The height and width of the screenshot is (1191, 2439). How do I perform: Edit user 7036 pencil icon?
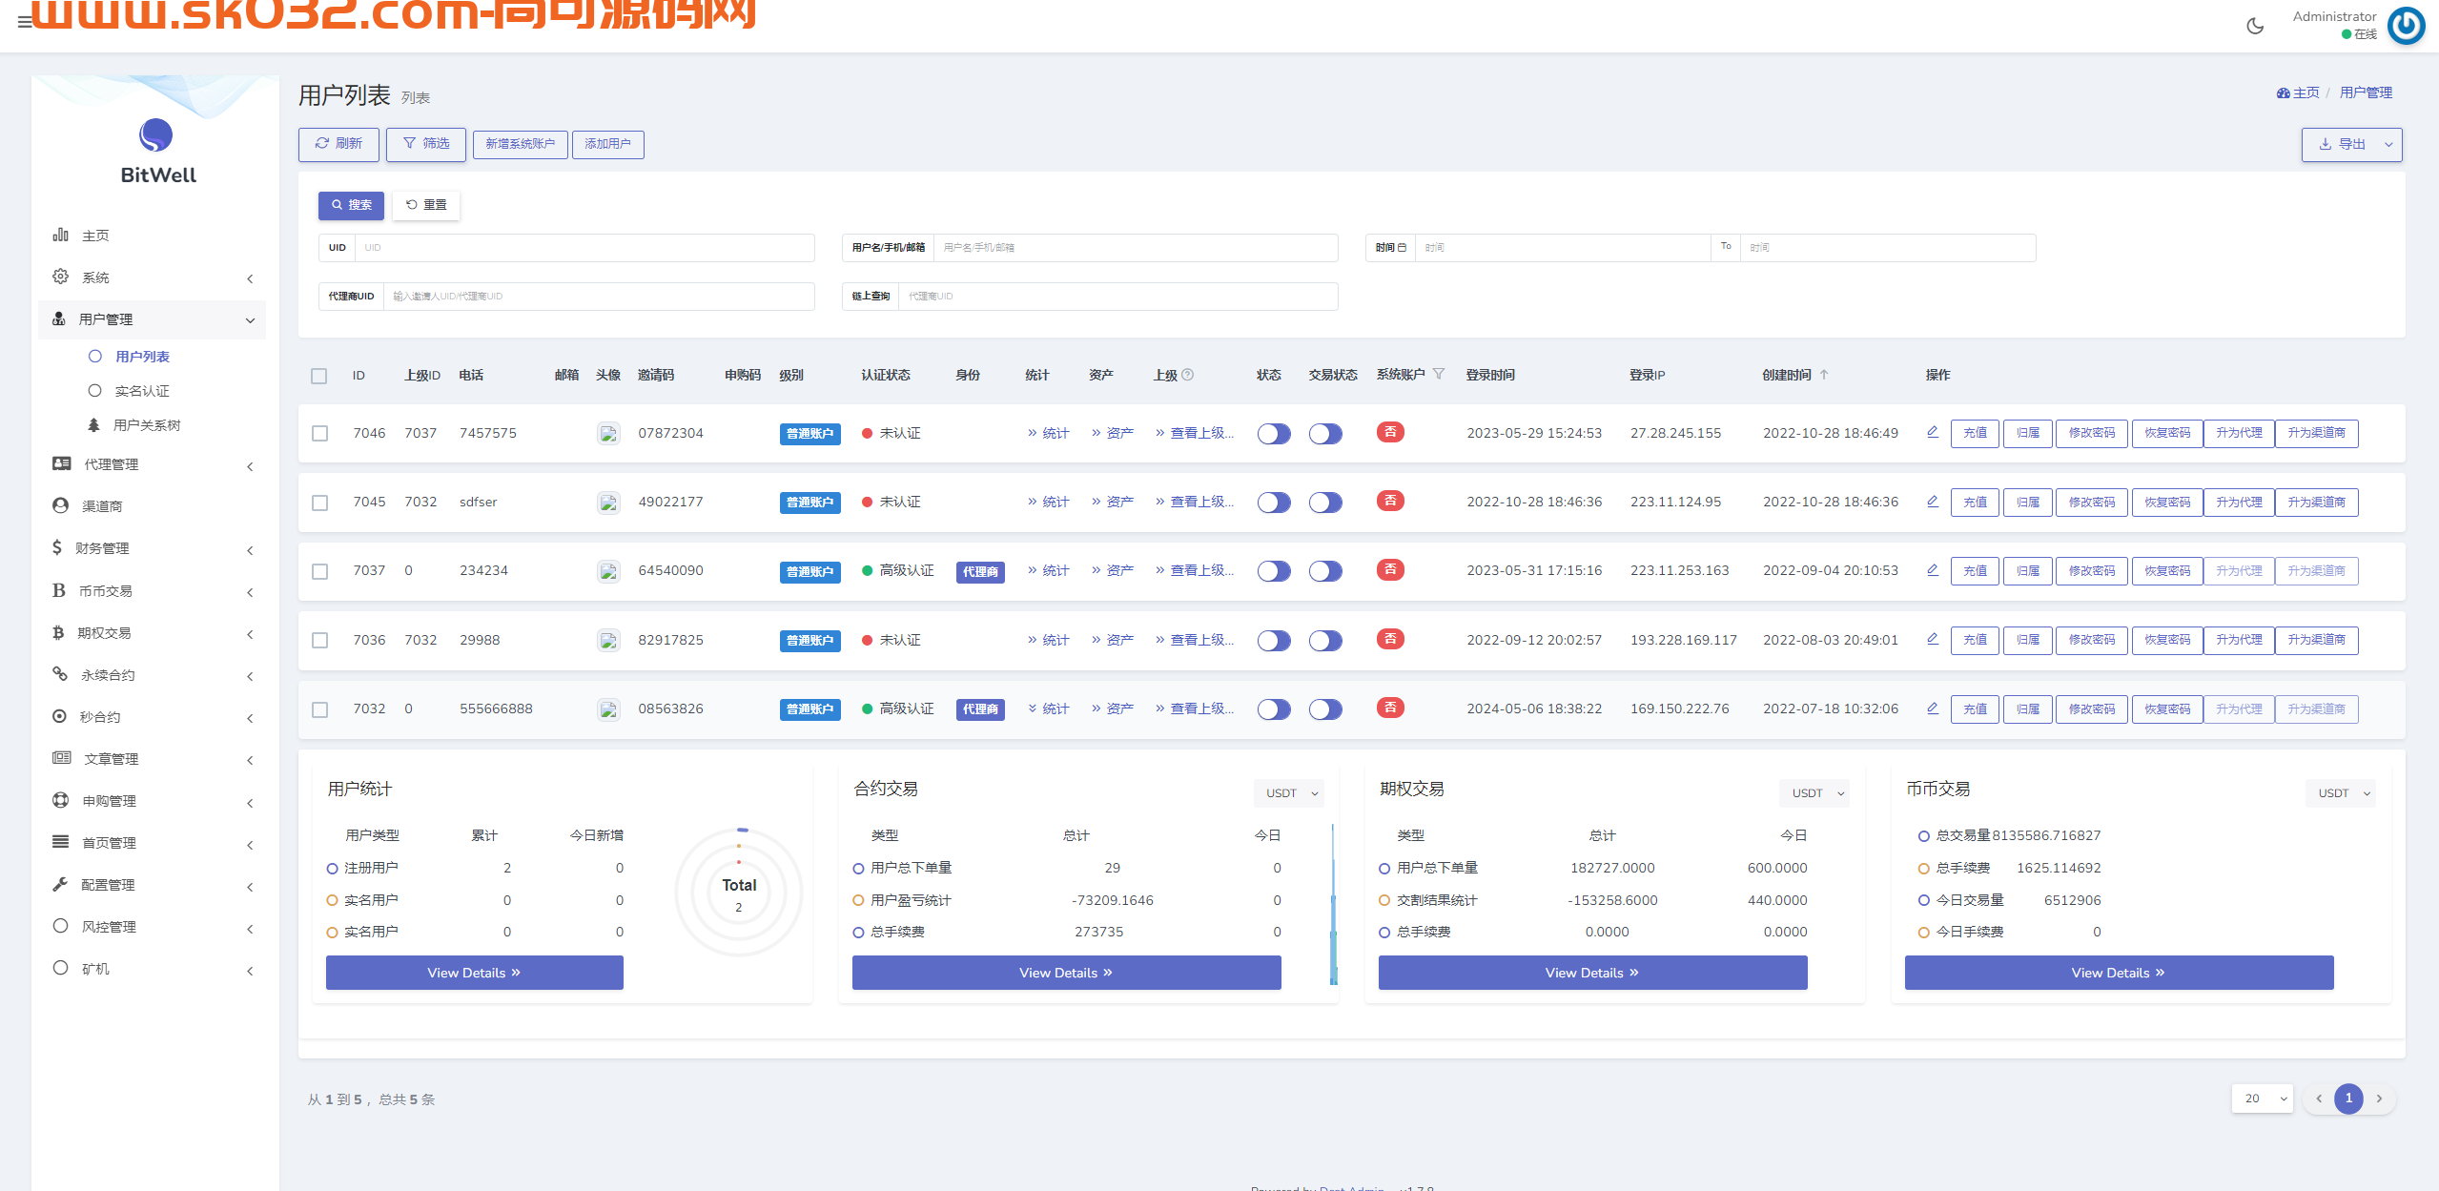[x=1932, y=639]
